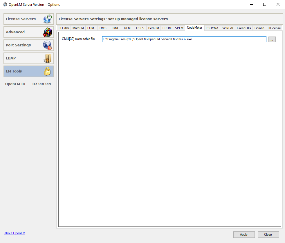Click the LDAP folder icon
285x243 pixels.
[48, 58]
